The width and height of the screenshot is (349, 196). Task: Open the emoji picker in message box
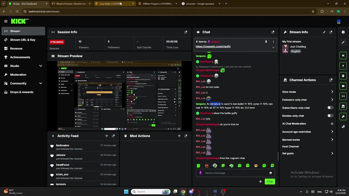coord(270,173)
